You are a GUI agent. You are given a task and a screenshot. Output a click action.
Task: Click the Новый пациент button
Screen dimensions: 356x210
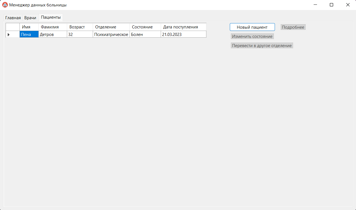point(252,27)
